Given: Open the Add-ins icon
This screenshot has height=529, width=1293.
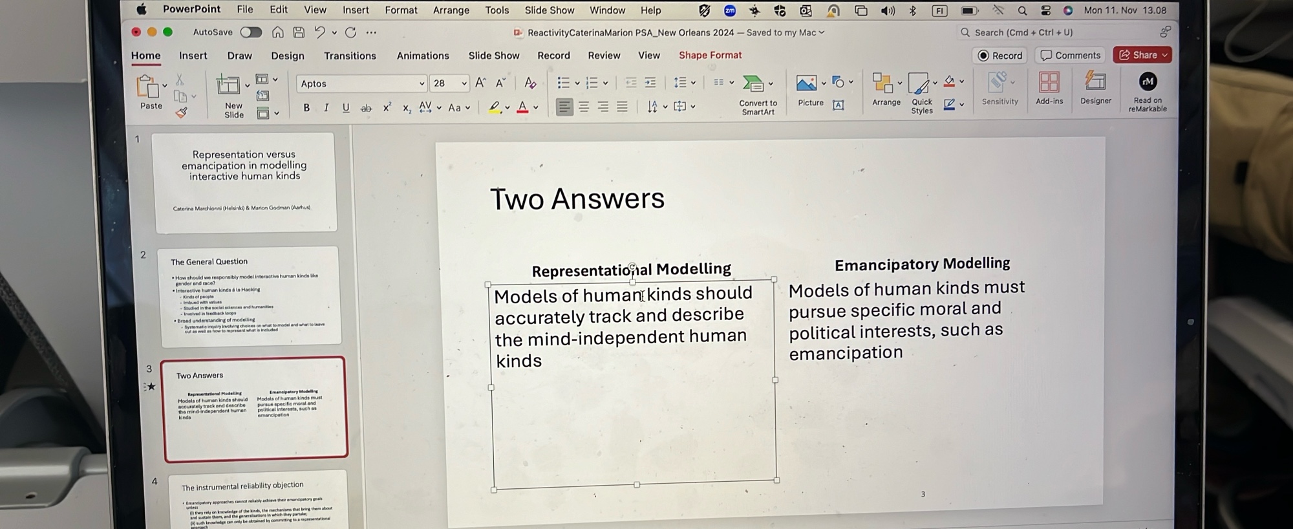Looking at the screenshot, I should pos(1049,83).
